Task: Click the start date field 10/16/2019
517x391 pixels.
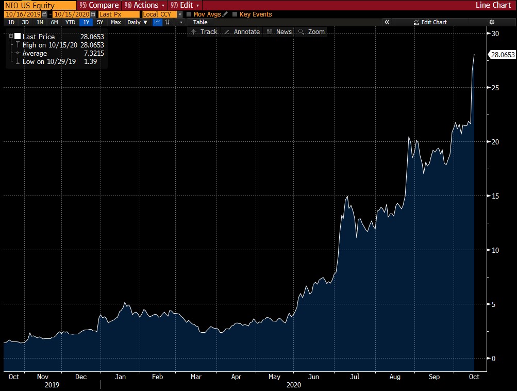Action: 23,14
